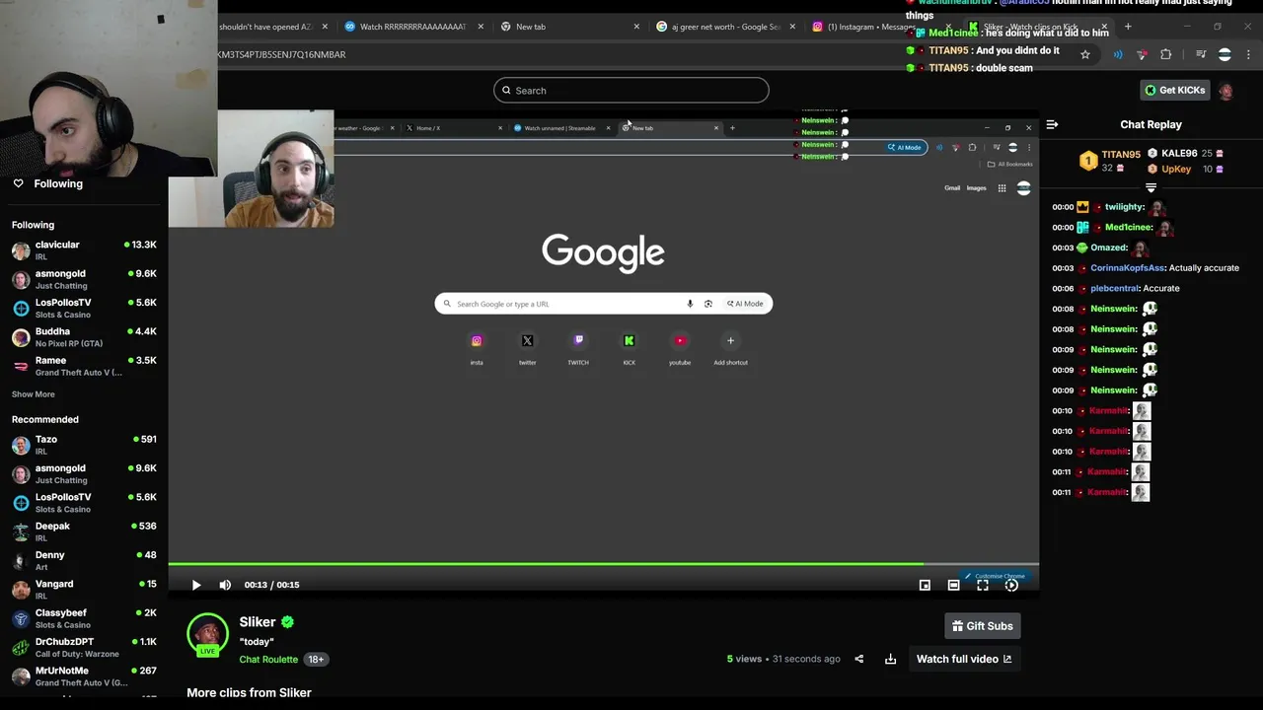The image size is (1263, 710).
Task: Collapse chat with the Chat Replay icon
Action: click(x=1052, y=124)
